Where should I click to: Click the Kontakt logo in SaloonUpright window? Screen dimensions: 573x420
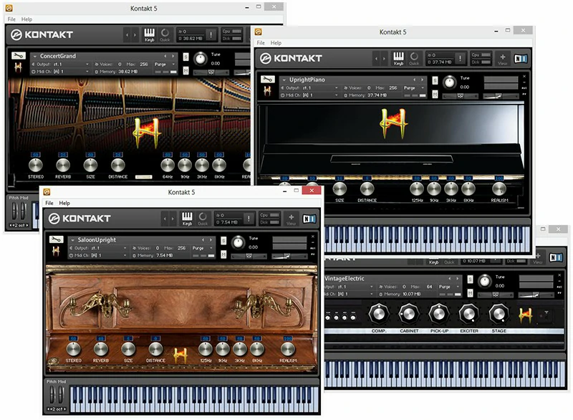click(x=80, y=218)
